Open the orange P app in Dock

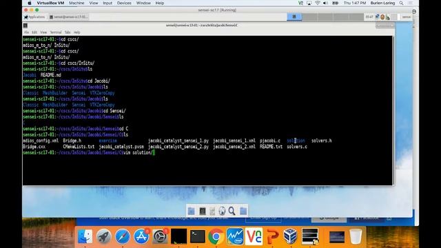tap(272, 236)
